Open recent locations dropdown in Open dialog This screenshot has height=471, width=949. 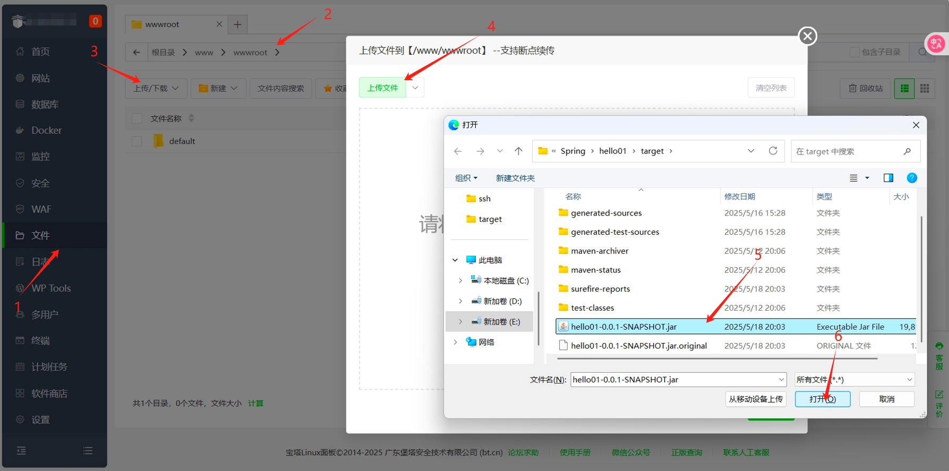coord(500,151)
